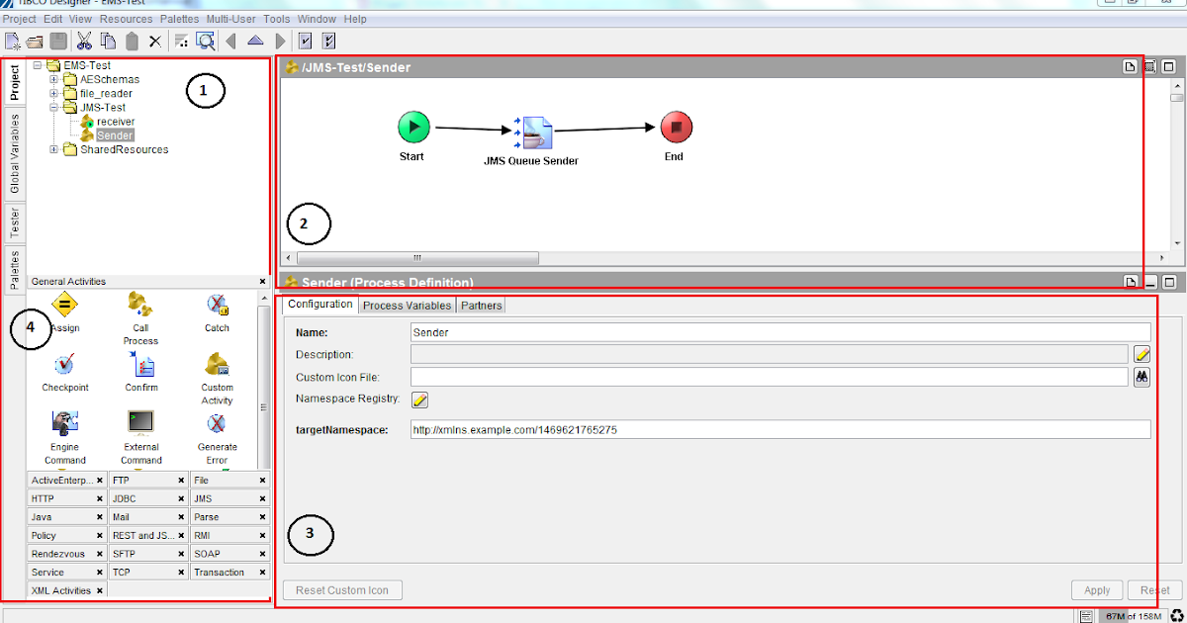Open the Resources menu
This screenshot has width=1187, height=623.
[126, 19]
